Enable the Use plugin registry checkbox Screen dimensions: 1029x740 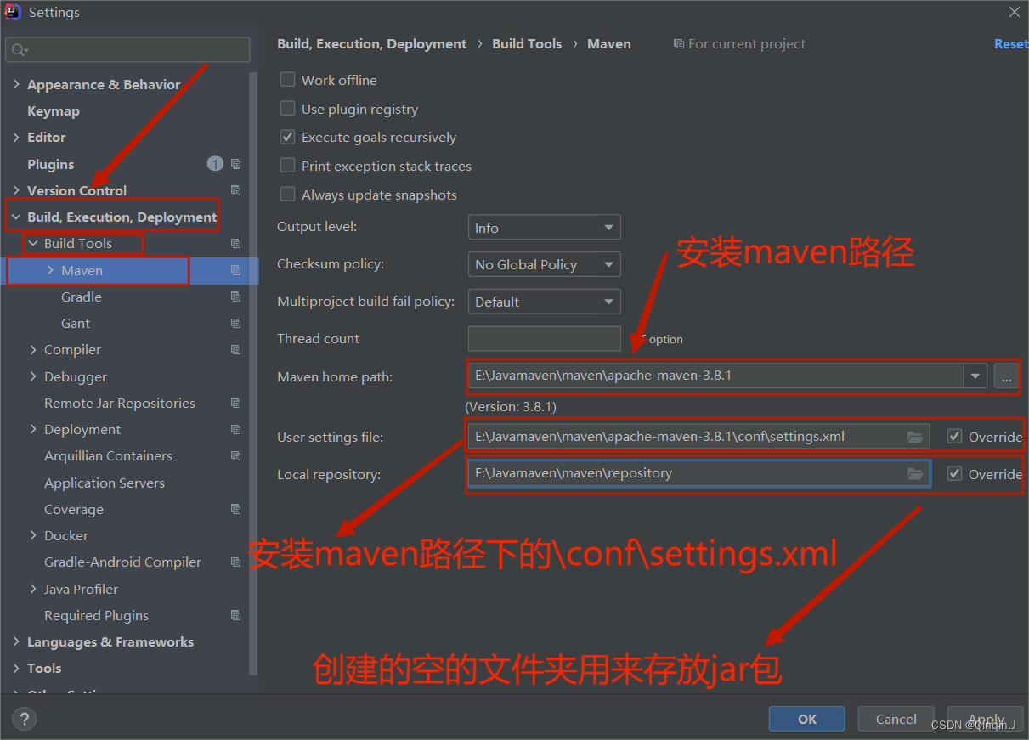point(288,109)
